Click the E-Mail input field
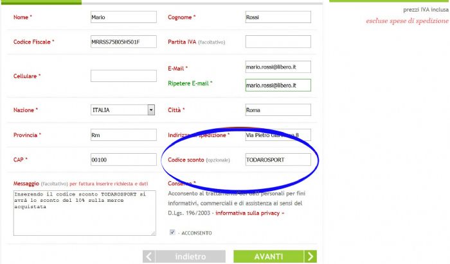This screenshot has width=450, height=264. 278,67
